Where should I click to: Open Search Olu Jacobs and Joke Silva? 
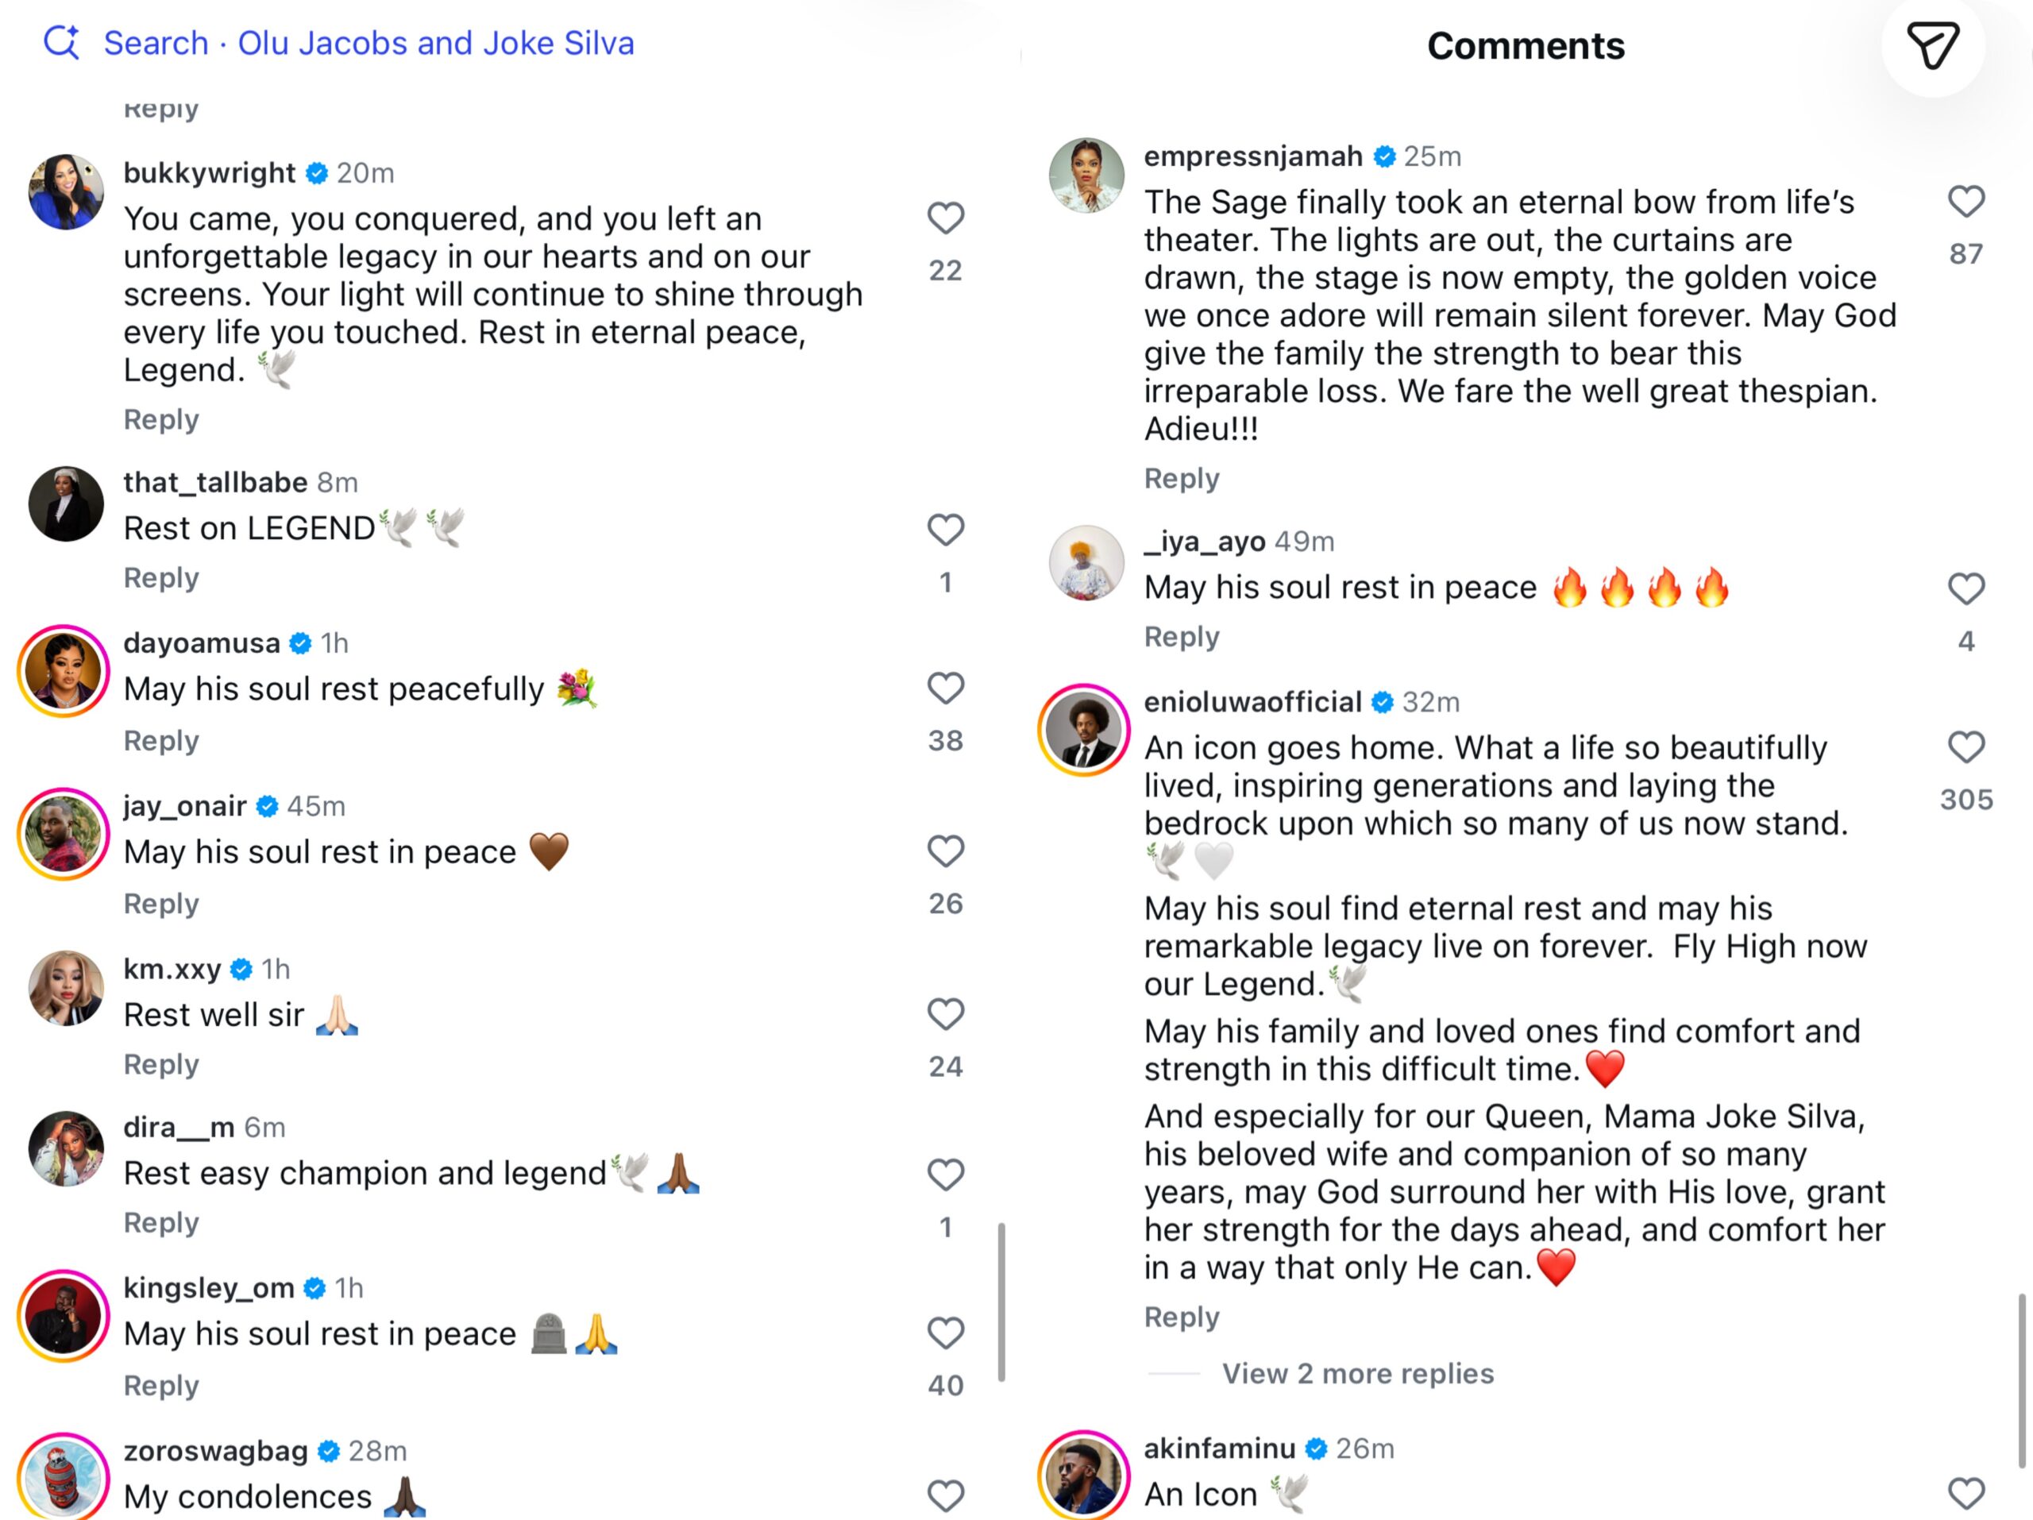[x=368, y=43]
